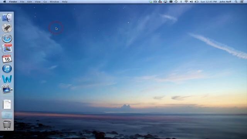
Task: Open the View menu
Action: 38,2
